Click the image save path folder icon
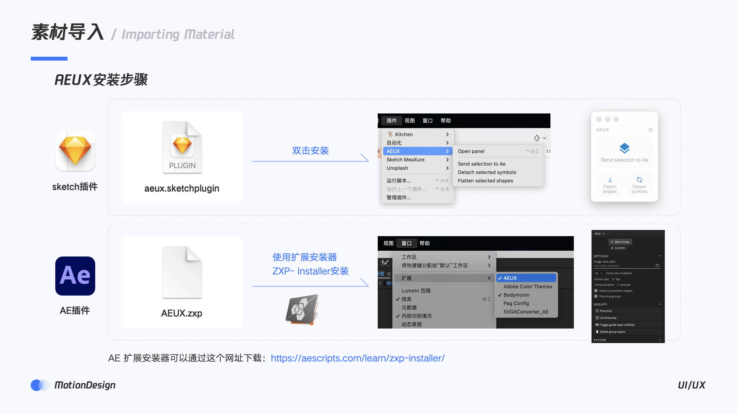 pyautogui.click(x=657, y=265)
